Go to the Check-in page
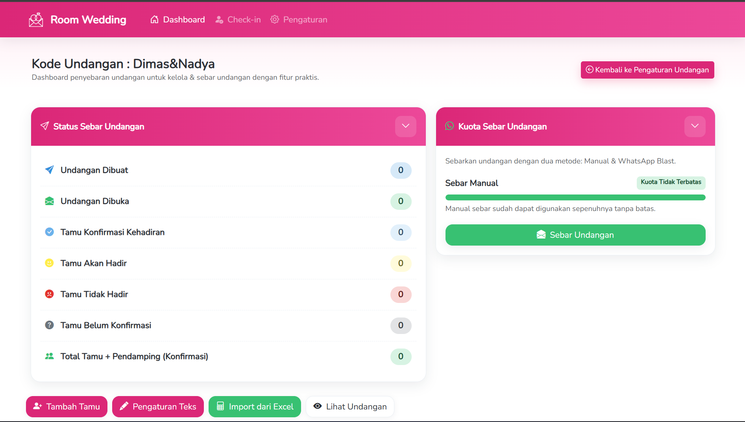 pos(238,20)
